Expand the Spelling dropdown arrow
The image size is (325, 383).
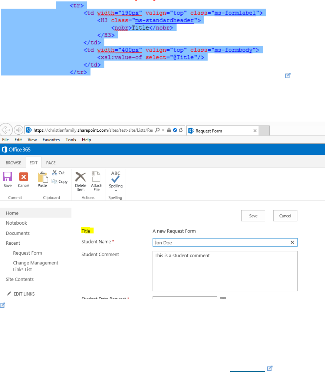(x=116, y=191)
